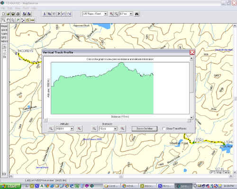Click the Copy icon in the edit toolbar
The width and height of the screenshot is (237, 189).
pyautogui.click(x=49, y=14)
